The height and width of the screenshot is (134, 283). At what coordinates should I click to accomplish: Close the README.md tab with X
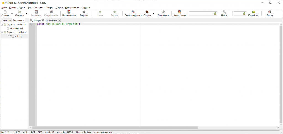pyautogui.click(x=59, y=20)
